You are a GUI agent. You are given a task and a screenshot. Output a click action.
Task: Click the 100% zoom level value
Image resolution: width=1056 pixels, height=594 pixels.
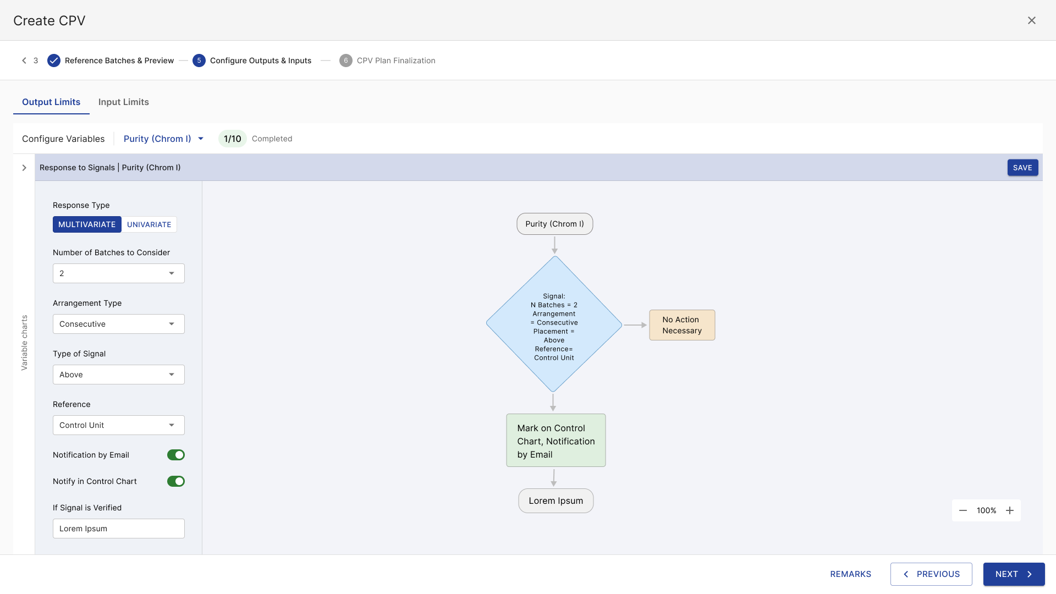986,510
